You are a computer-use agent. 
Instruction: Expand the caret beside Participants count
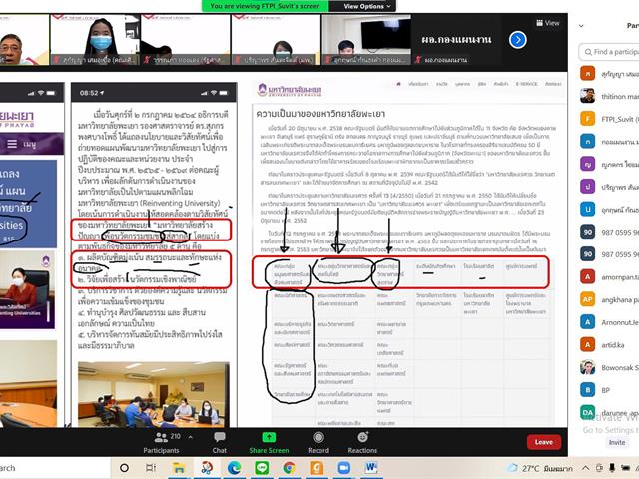tap(190, 437)
